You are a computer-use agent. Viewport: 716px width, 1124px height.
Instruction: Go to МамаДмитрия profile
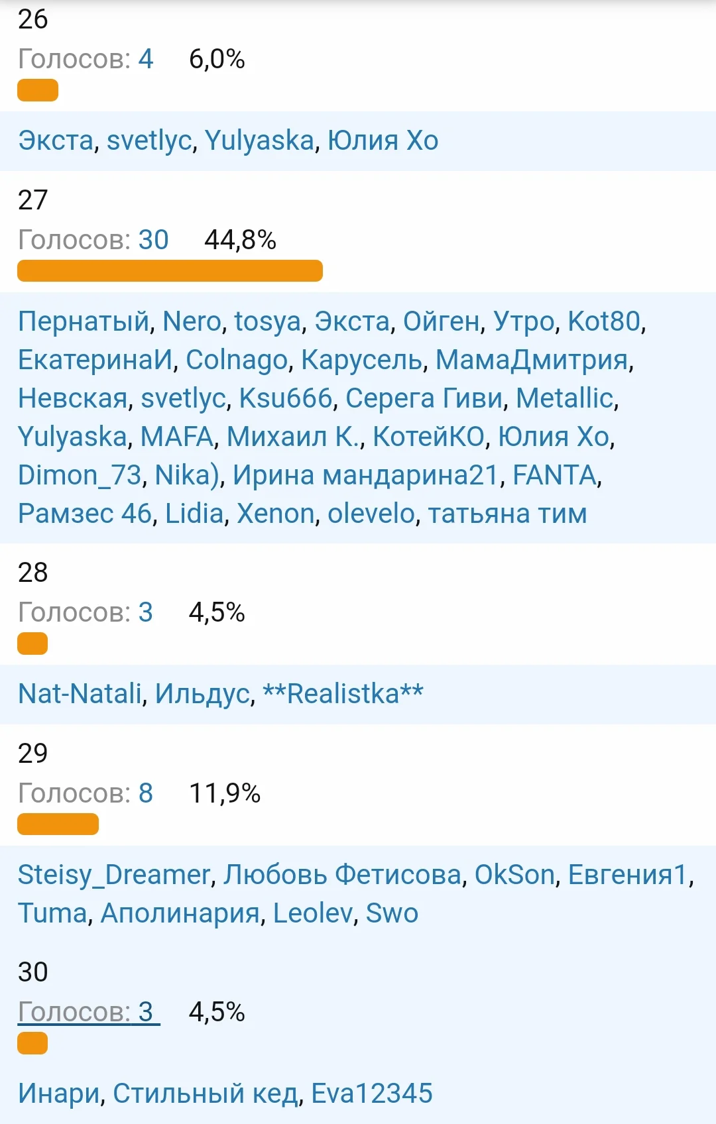(532, 361)
